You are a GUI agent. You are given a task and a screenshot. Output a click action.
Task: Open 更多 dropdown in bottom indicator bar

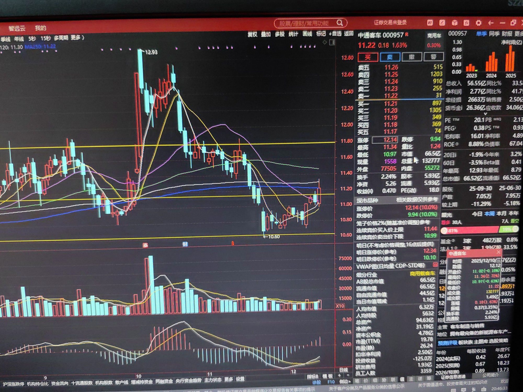coord(228,379)
